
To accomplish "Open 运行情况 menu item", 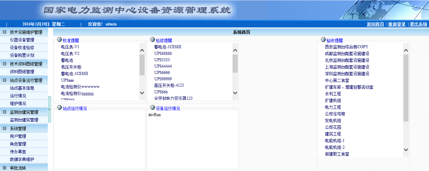I will (x=18, y=96).
